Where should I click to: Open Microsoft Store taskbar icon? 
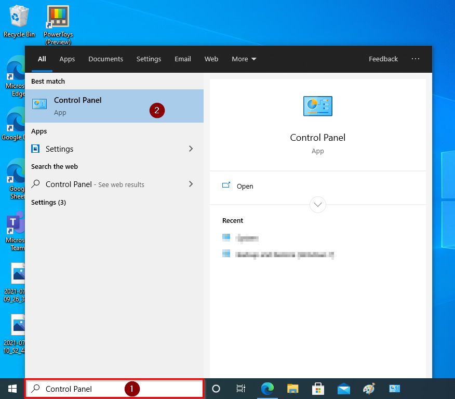point(318,389)
